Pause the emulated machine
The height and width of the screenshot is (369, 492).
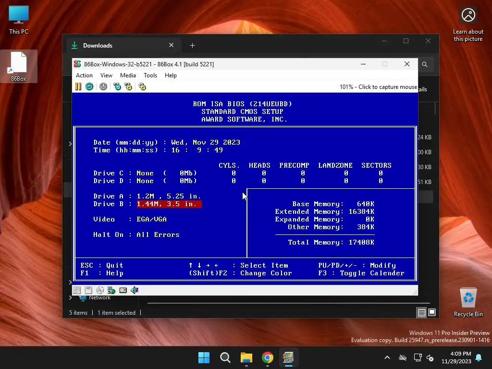(78, 86)
